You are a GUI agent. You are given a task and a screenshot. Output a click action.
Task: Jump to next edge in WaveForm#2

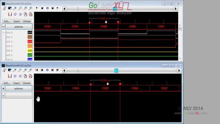tap(53, 70)
